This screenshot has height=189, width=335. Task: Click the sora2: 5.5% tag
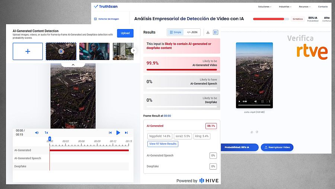point(183,136)
